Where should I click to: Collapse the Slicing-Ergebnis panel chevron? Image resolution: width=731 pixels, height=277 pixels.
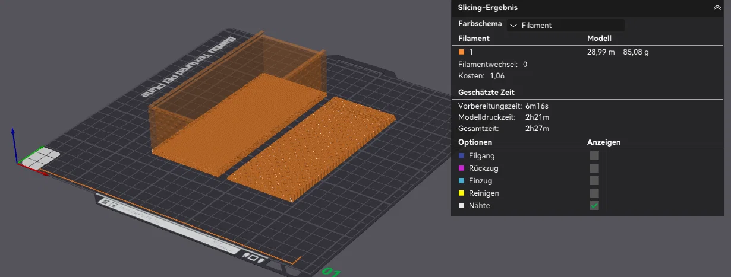pos(716,8)
